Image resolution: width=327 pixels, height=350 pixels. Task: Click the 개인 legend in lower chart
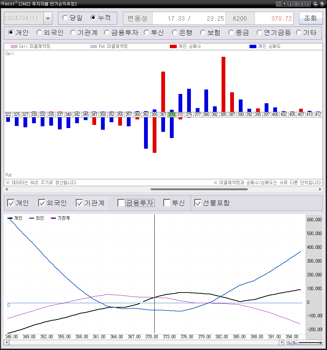click(x=15, y=218)
